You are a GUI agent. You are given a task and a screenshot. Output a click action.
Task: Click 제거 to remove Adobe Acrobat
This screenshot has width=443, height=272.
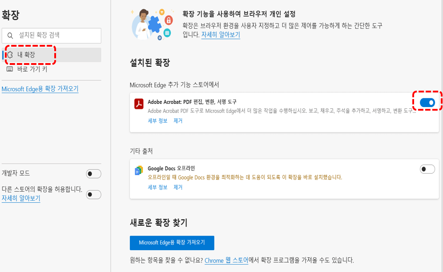177,120
